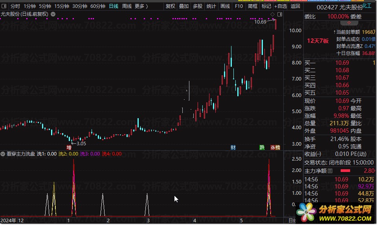This screenshot has width=378, height=225.
Task: Toggle the right side panel icon above chart
Action: [x=280, y=15]
